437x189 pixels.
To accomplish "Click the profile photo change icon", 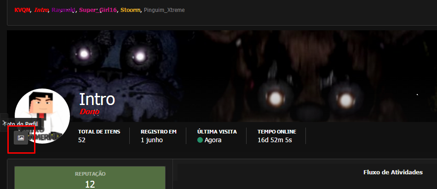I will (x=21, y=138).
